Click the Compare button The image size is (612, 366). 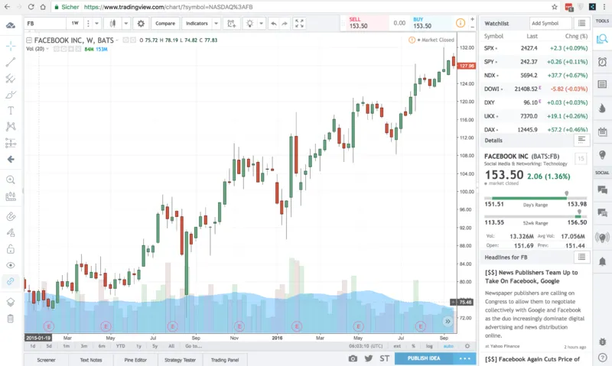(165, 24)
